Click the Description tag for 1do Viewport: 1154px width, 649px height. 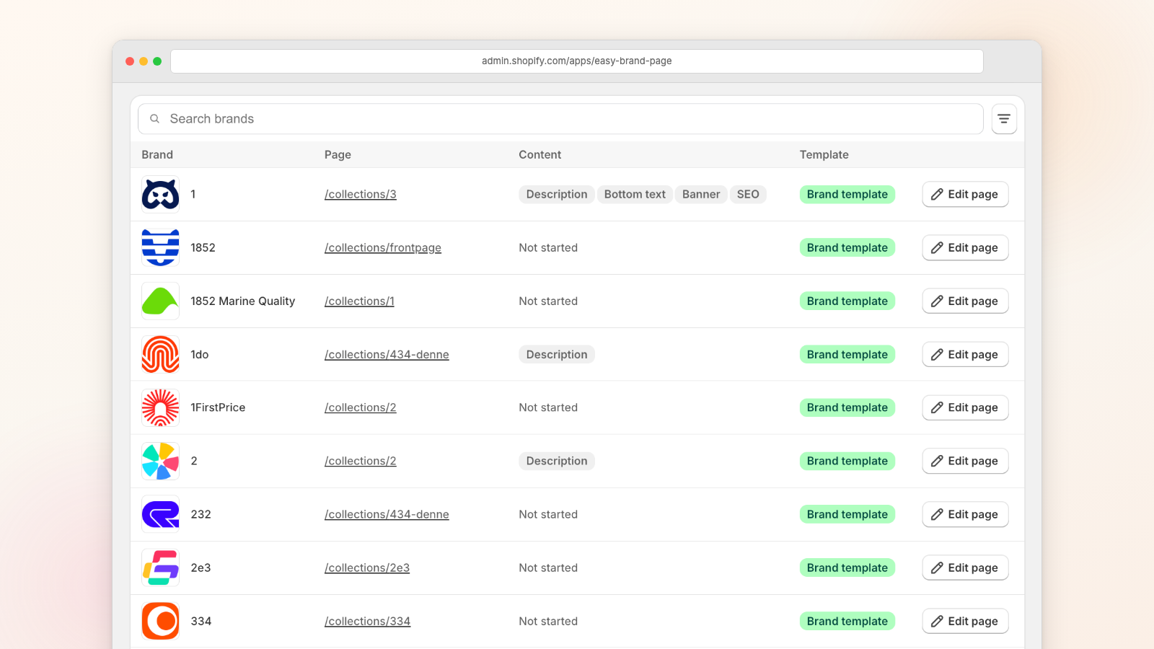pyautogui.click(x=557, y=355)
